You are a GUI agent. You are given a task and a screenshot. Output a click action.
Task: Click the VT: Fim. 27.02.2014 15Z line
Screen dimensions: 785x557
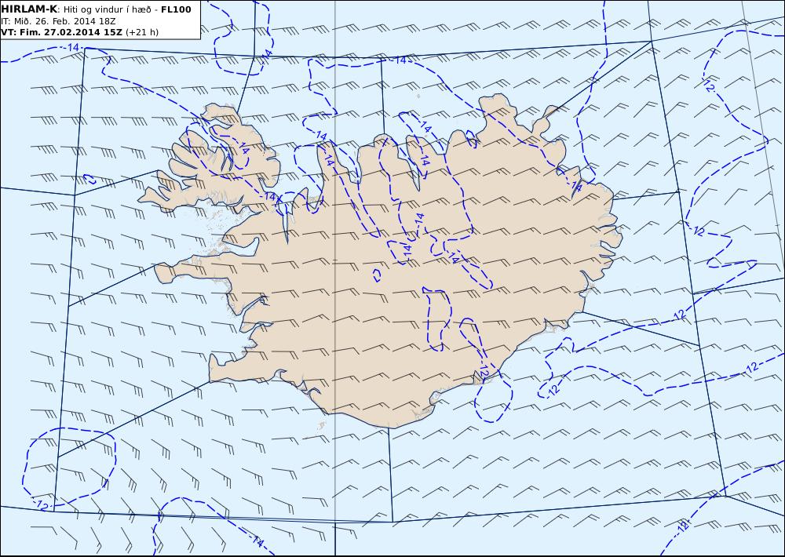pos(79,32)
